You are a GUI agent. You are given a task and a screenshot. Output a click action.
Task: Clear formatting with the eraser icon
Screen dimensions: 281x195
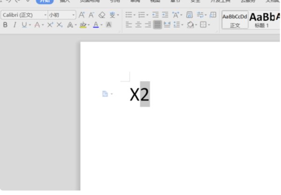click(x=102, y=15)
